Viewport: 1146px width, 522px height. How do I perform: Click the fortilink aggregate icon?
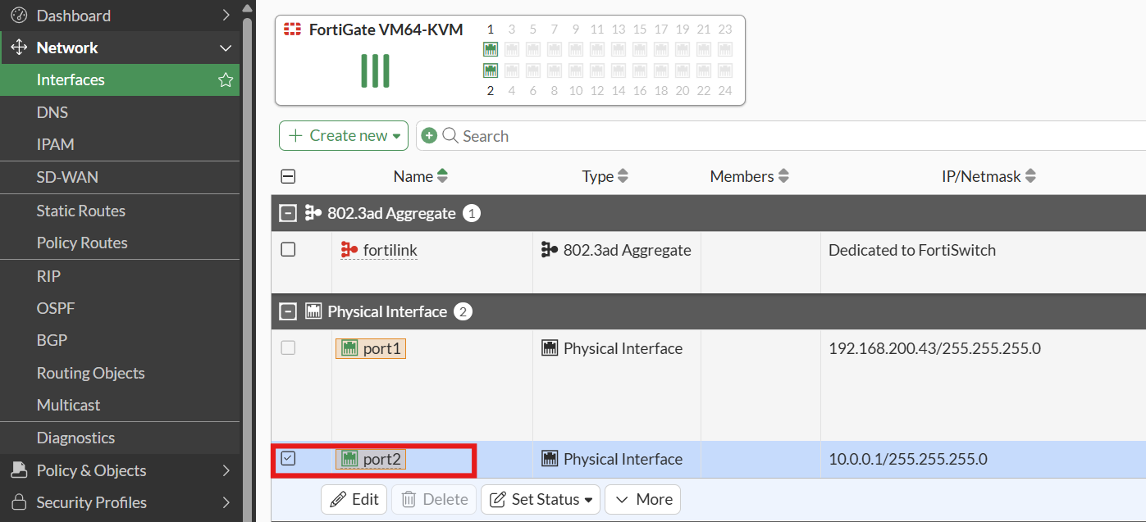point(349,250)
